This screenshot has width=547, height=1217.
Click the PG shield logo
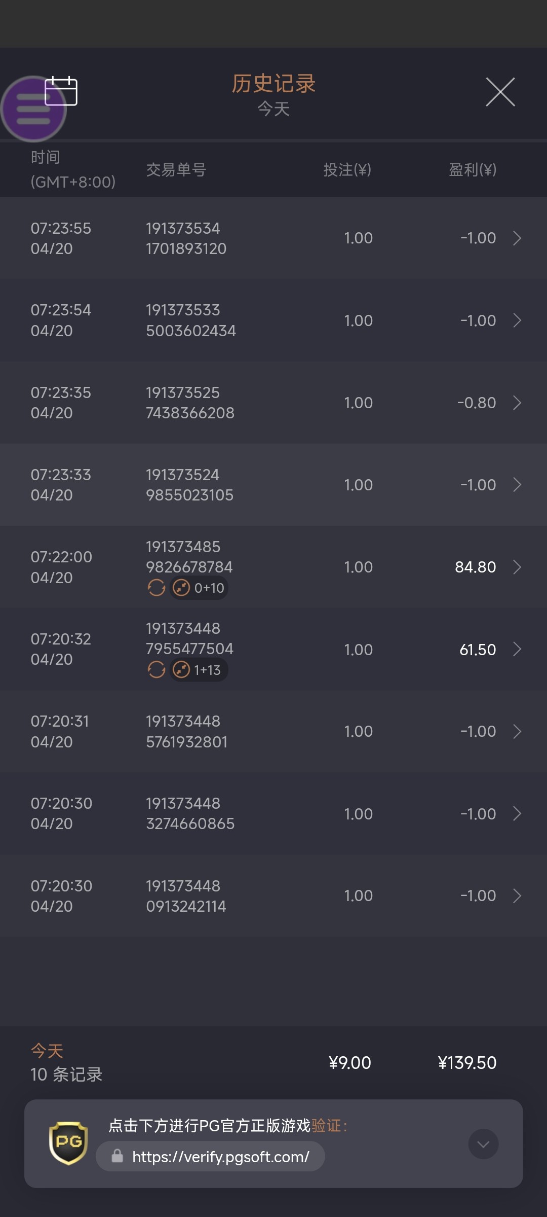tap(68, 1143)
